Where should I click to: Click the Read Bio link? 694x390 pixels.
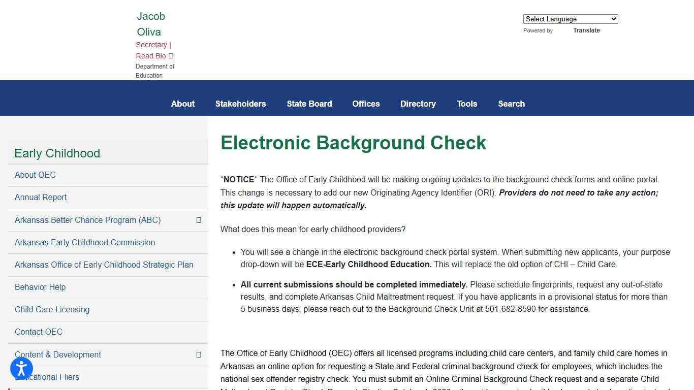tap(151, 56)
